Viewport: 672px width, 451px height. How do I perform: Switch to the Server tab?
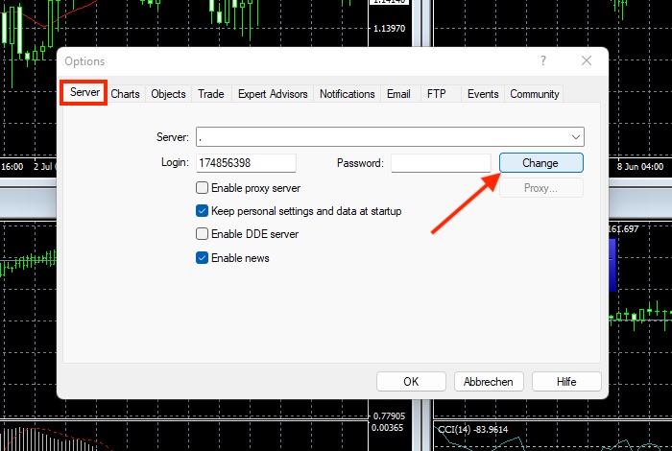click(x=84, y=92)
